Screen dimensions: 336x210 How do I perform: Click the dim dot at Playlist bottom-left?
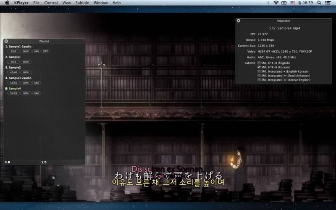click(6, 162)
